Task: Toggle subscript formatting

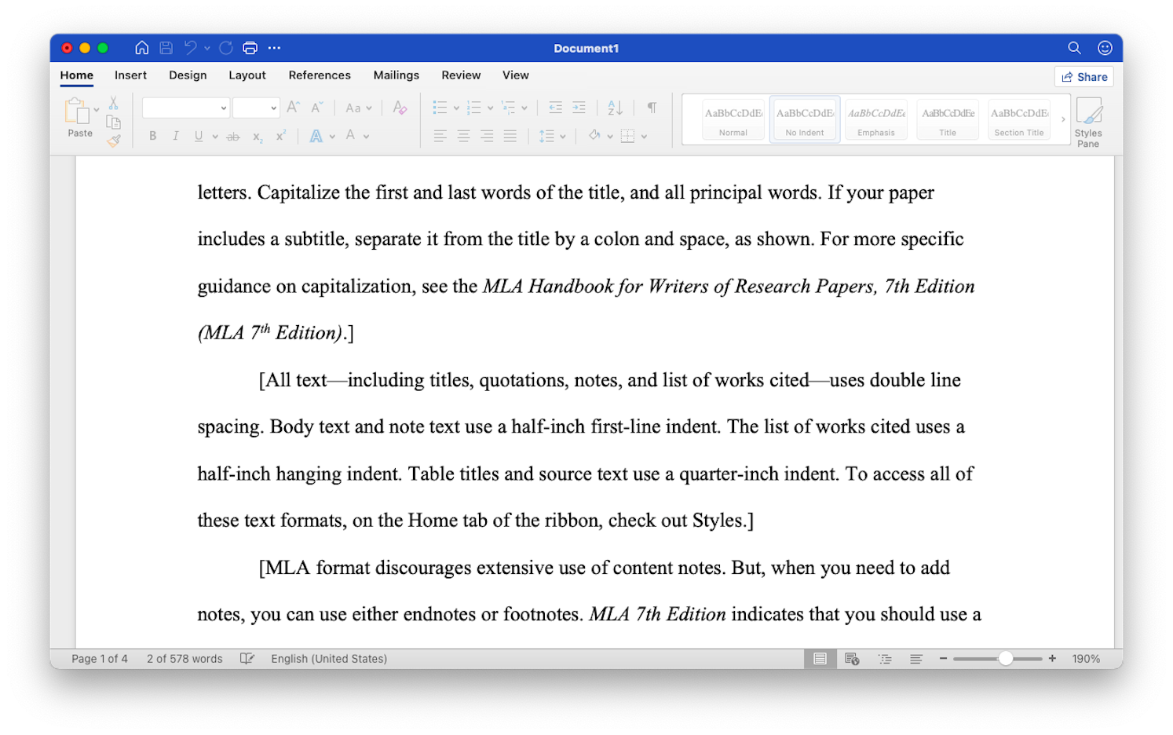Action: click(x=257, y=136)
